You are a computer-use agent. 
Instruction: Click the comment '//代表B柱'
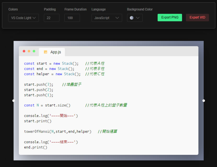pos(95,69)
